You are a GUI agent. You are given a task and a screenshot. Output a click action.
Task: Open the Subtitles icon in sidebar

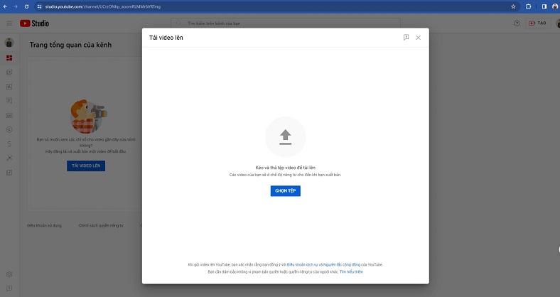click(9, 115)
